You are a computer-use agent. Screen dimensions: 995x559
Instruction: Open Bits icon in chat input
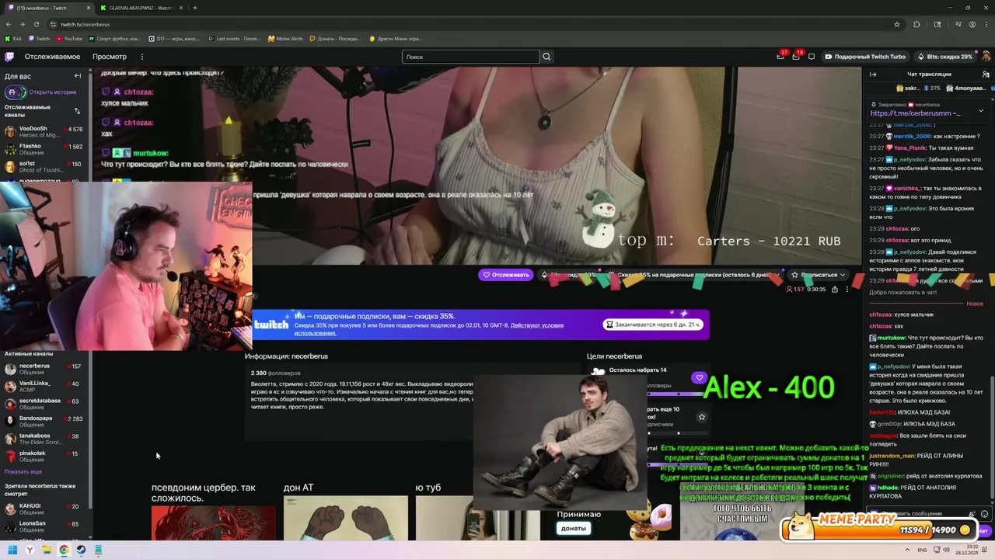[x=972, y=514]
